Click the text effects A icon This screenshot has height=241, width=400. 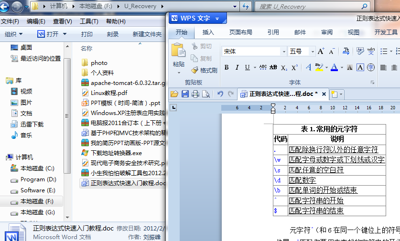[308, 67]
